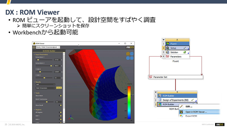Click the Design of Experiments table icon
Viewport: 227px width, 127px height.
coord(160,100)
